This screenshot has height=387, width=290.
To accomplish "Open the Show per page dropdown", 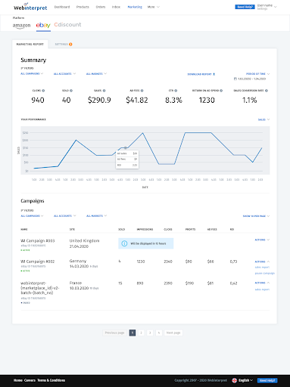I will tap(256, 216).
